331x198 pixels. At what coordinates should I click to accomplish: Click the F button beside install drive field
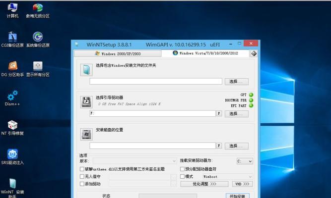click(x=219, y=146)
